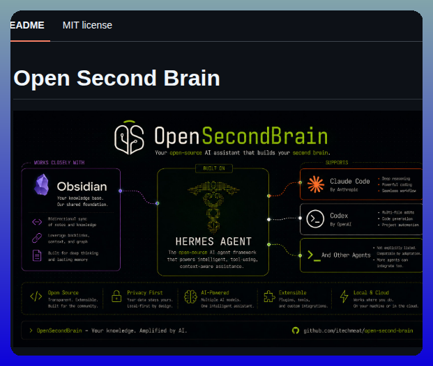Screen dimensions: 433x366
Task: Click the Project automation bullet
Action: (x=400, y=225)
